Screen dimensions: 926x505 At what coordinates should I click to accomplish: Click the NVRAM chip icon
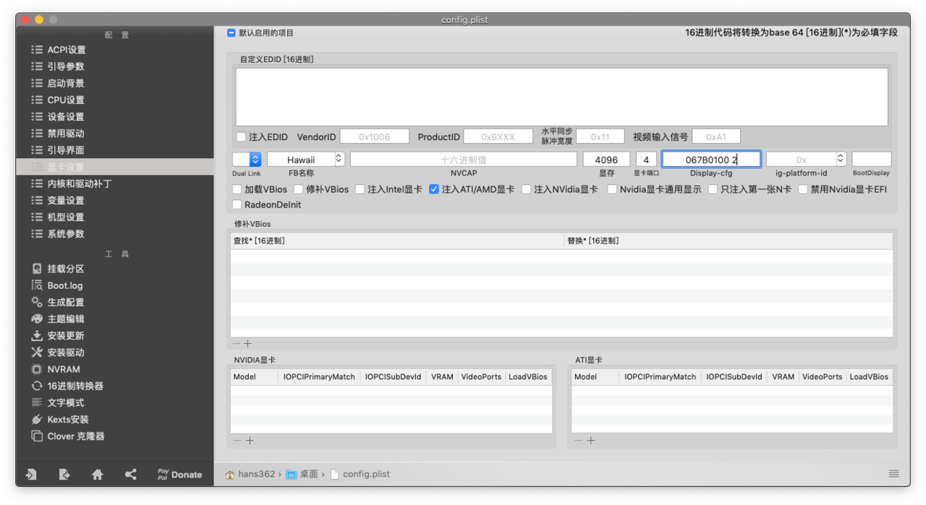tap(37, 369)
